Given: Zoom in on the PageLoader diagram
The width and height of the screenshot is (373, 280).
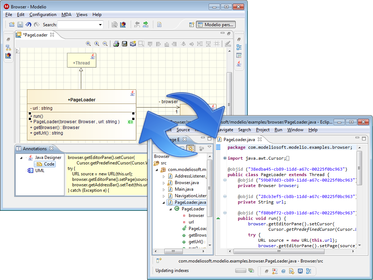Looking at the screenshot, I should (x=88, y=44).
